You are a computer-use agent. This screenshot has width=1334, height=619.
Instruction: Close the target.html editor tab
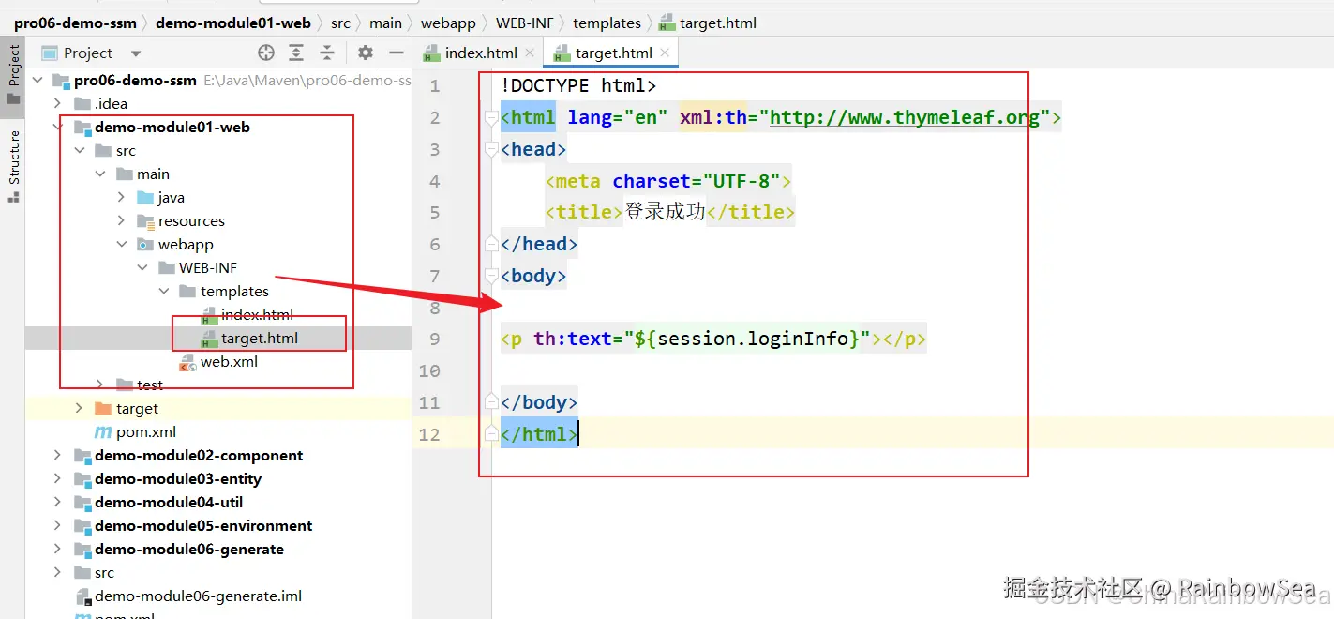[666, 53]
